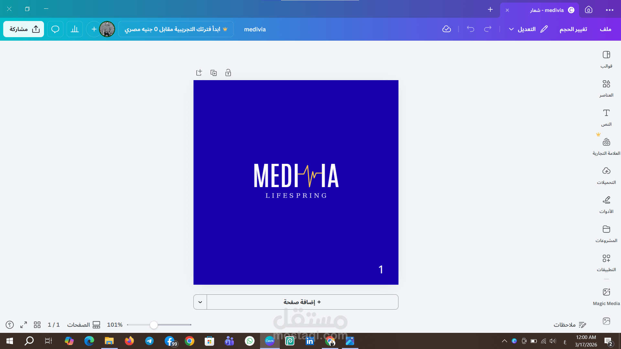The image size is (621, 349).
Task: Click the zoom slider handle
Action: point(154,325)
